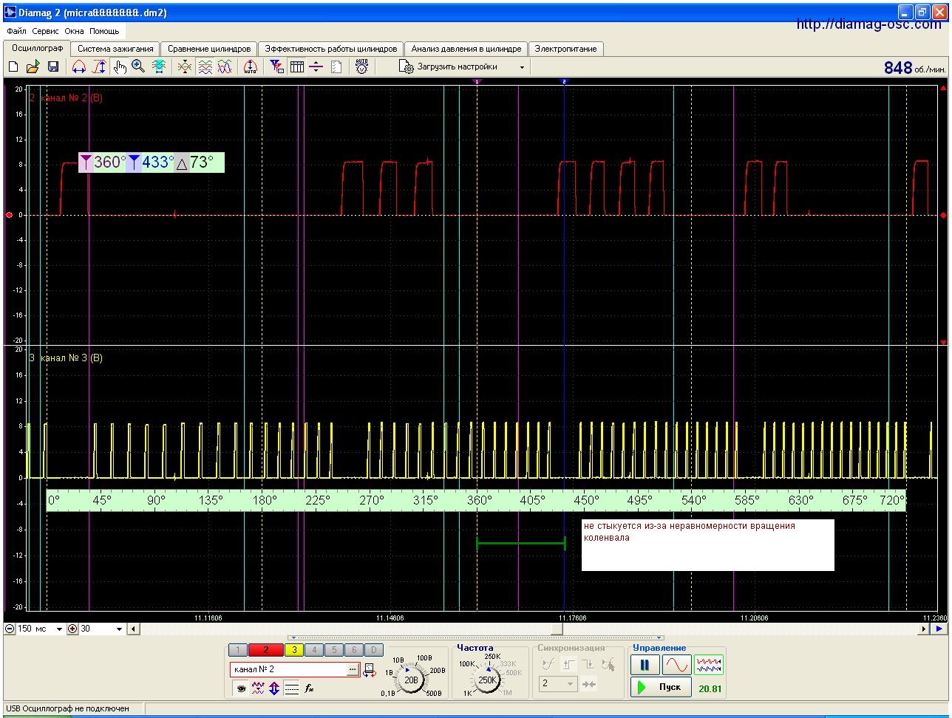Click the auto vertical scale icon

[251, 67]
